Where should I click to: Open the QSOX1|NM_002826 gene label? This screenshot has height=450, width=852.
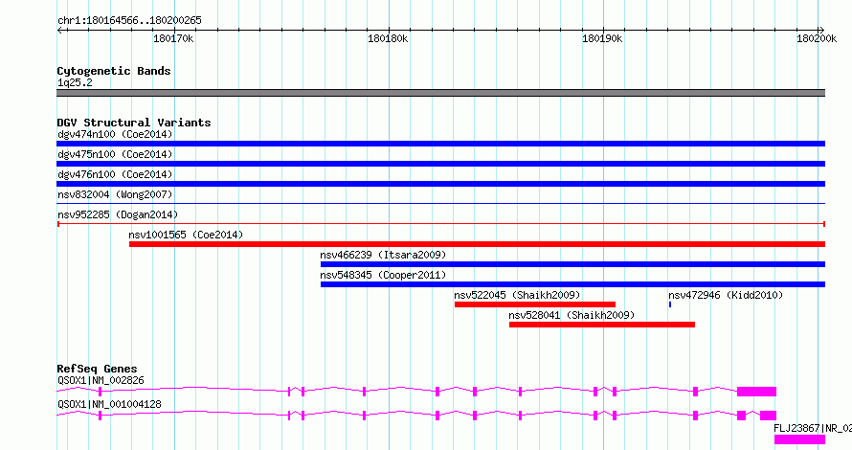point(101,380)
